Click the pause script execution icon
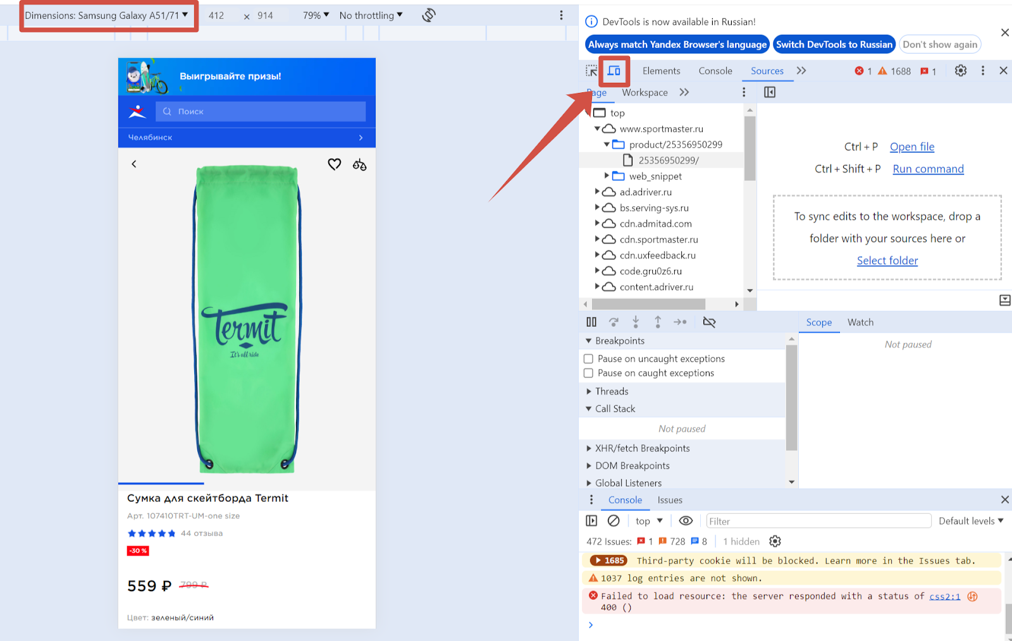Viewport: 1012px width, 641px height. click(x=591, y=322)
